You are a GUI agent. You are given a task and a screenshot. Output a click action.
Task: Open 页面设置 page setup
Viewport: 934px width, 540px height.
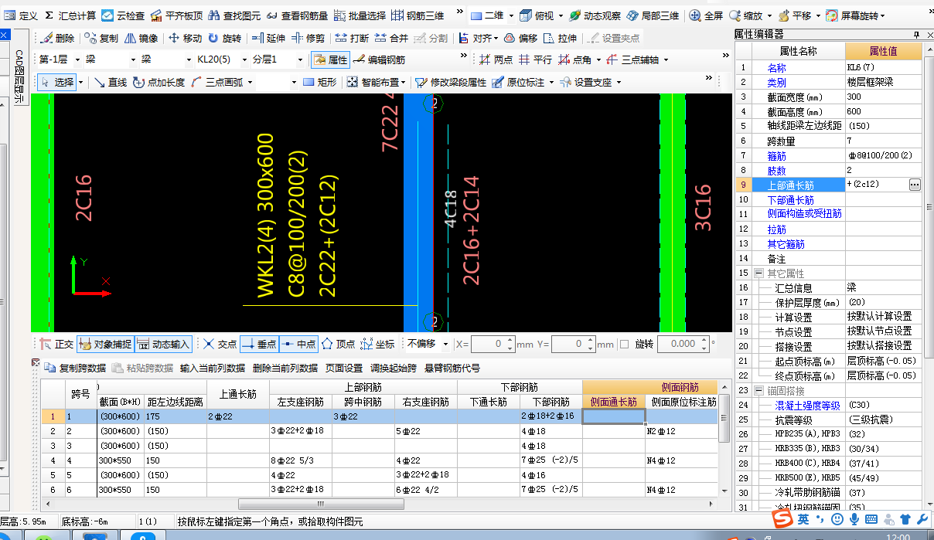click(345, 368)
